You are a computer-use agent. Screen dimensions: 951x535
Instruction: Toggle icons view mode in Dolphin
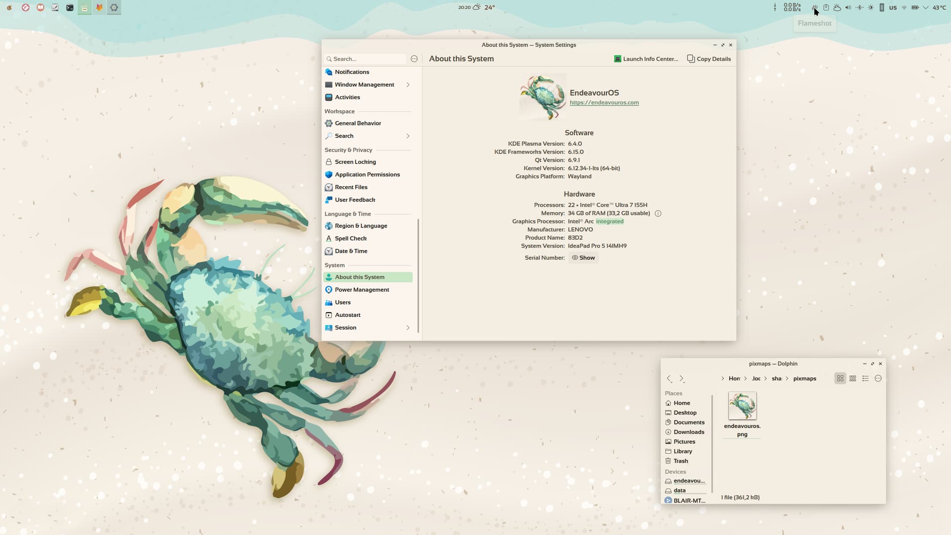pos(840,378)
